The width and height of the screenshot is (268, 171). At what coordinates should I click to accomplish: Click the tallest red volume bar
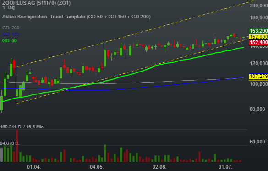point(17,146)
